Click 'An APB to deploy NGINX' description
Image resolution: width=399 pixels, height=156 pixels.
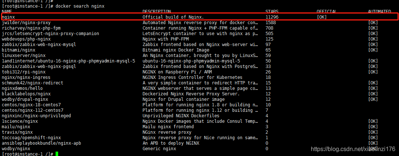point(171,143)
